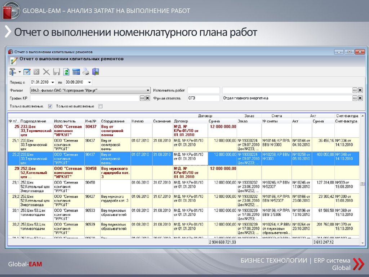369x277 pixels.
Task: Open the start date picker for Период с
Action: pos(53,82)
